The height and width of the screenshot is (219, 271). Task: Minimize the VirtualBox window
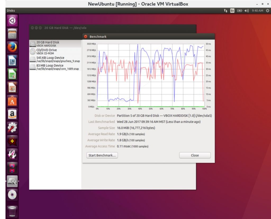coord(257,4)
